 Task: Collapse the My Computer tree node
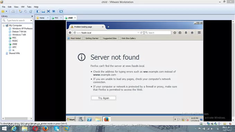pyautogui.click(x=3, y=26)
